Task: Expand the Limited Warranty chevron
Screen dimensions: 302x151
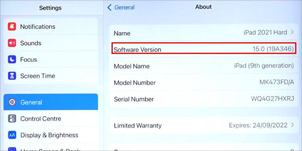Action: pos(292,125)
